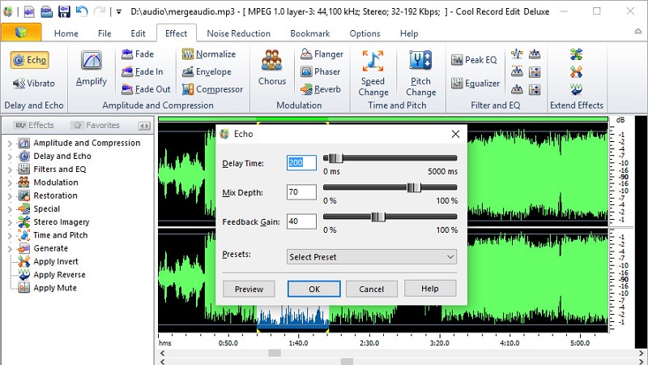Open the Speed Change tool
Image resolution: width=648 pixels, height=365 pixels.
pyautogui.click(x=373, y=73)
